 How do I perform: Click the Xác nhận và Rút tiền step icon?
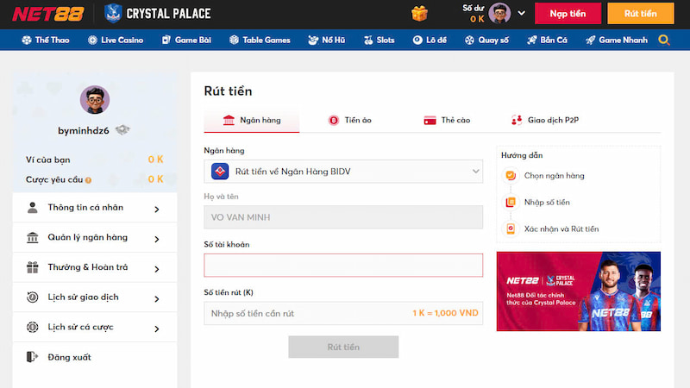pos(511,228)
